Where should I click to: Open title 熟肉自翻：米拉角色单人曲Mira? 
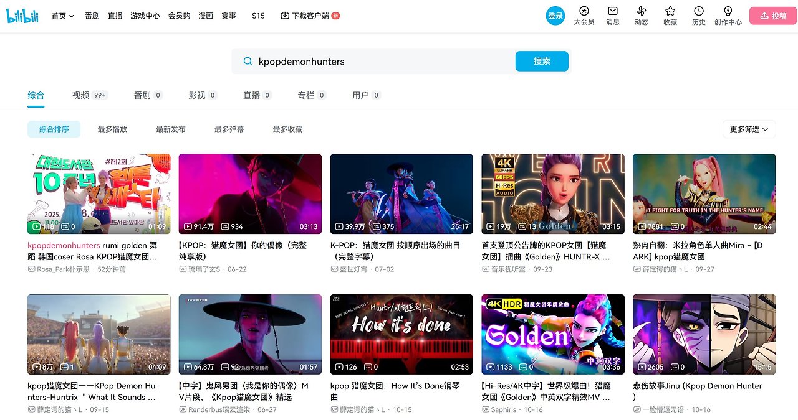tap(698, 251)
